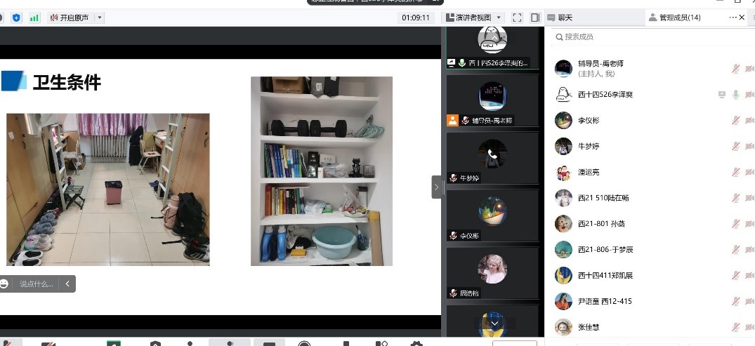Image resolution: width=755 pixels, height=346 pixels.
Task: Select the active speaker tile 西十四526李泽奥
Action: [492, 47]
